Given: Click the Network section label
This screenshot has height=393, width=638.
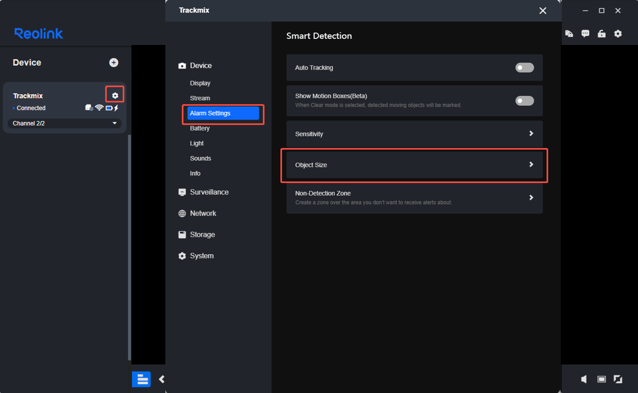Looking at the screenshot, I should 203,213.
